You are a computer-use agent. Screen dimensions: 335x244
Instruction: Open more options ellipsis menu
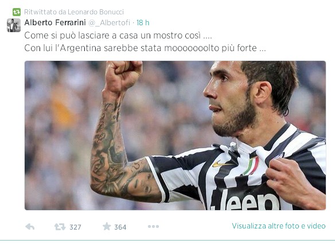(153, 226)
